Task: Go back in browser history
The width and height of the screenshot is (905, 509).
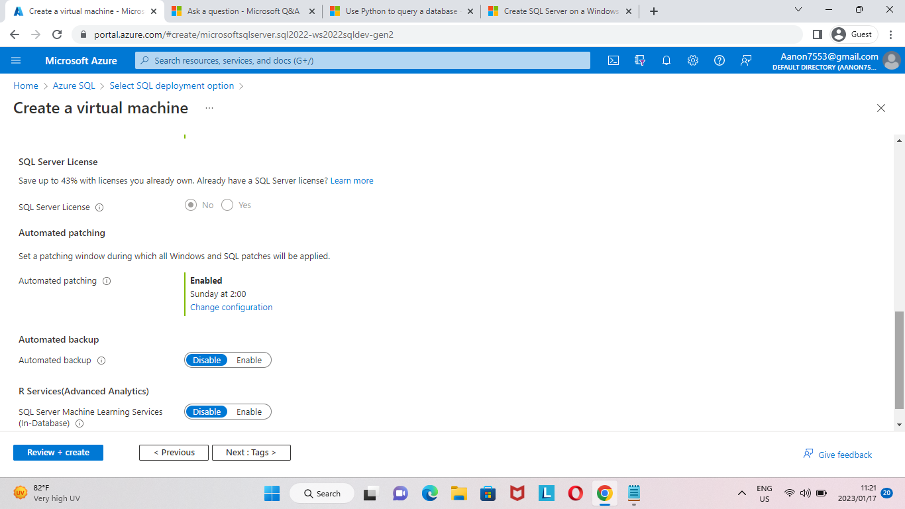Action: point(15,34)
